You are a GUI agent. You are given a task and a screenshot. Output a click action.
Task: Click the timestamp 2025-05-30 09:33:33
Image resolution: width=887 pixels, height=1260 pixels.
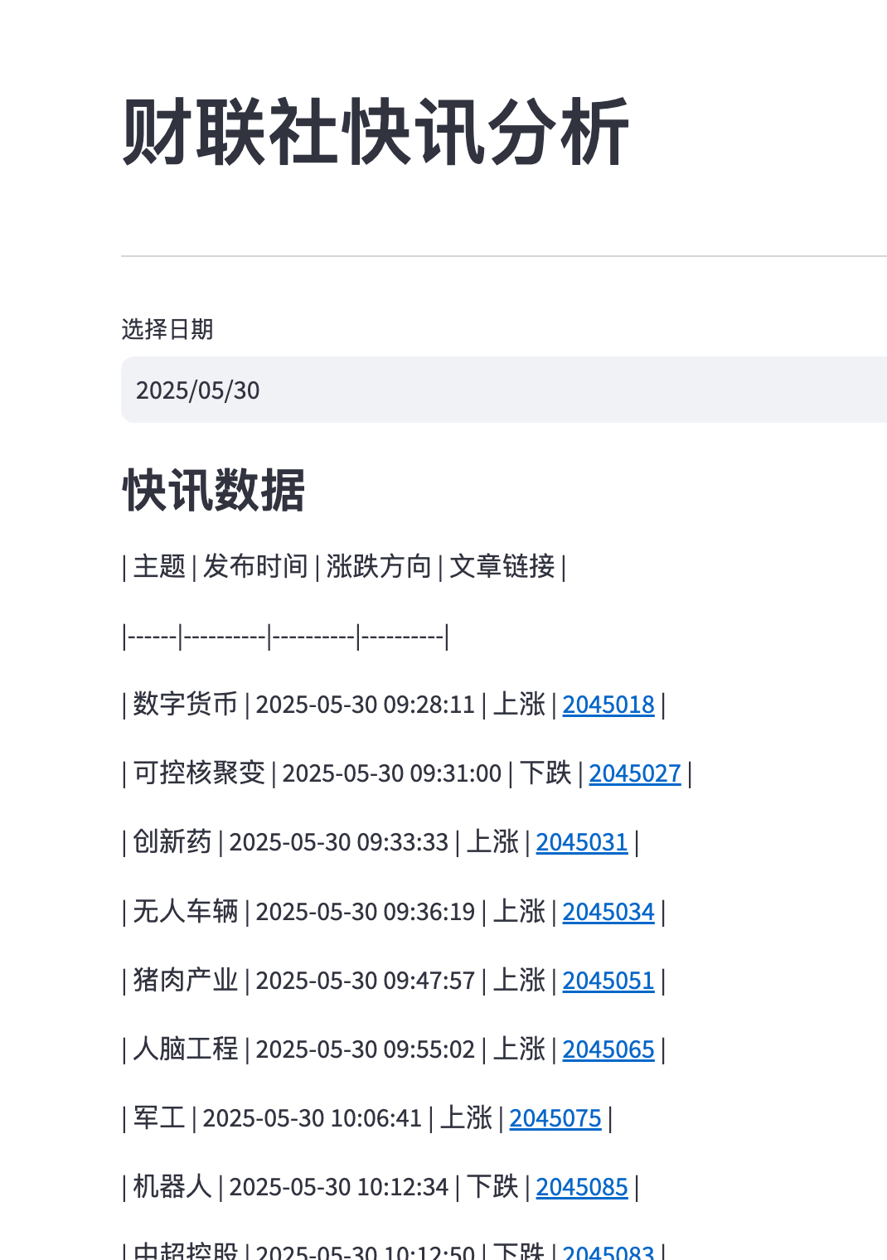click(339, 842)
